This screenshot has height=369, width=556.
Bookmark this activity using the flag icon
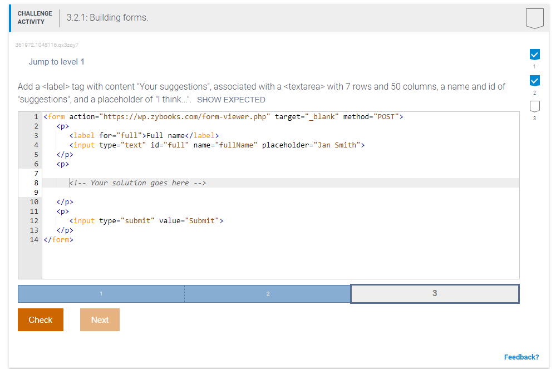[534, 18]
